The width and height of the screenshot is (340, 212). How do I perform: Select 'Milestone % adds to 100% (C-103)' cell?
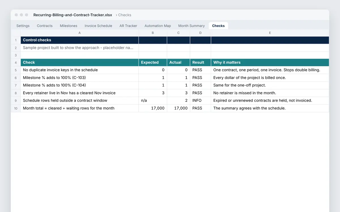pos(80,78)
